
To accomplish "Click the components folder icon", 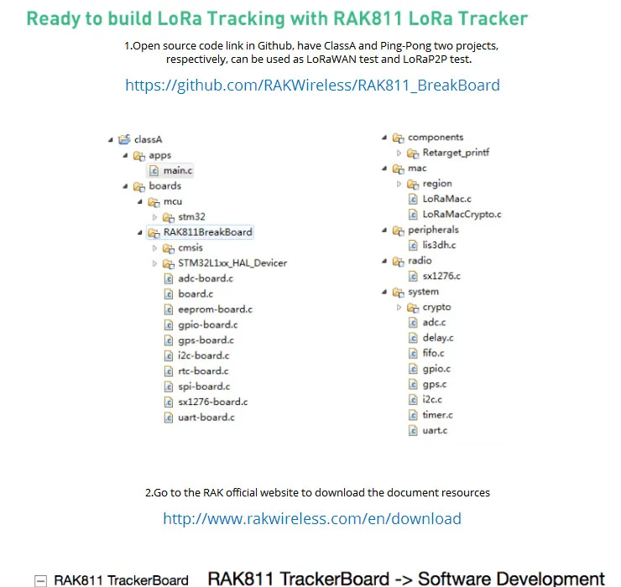I will tap(398, 138).
